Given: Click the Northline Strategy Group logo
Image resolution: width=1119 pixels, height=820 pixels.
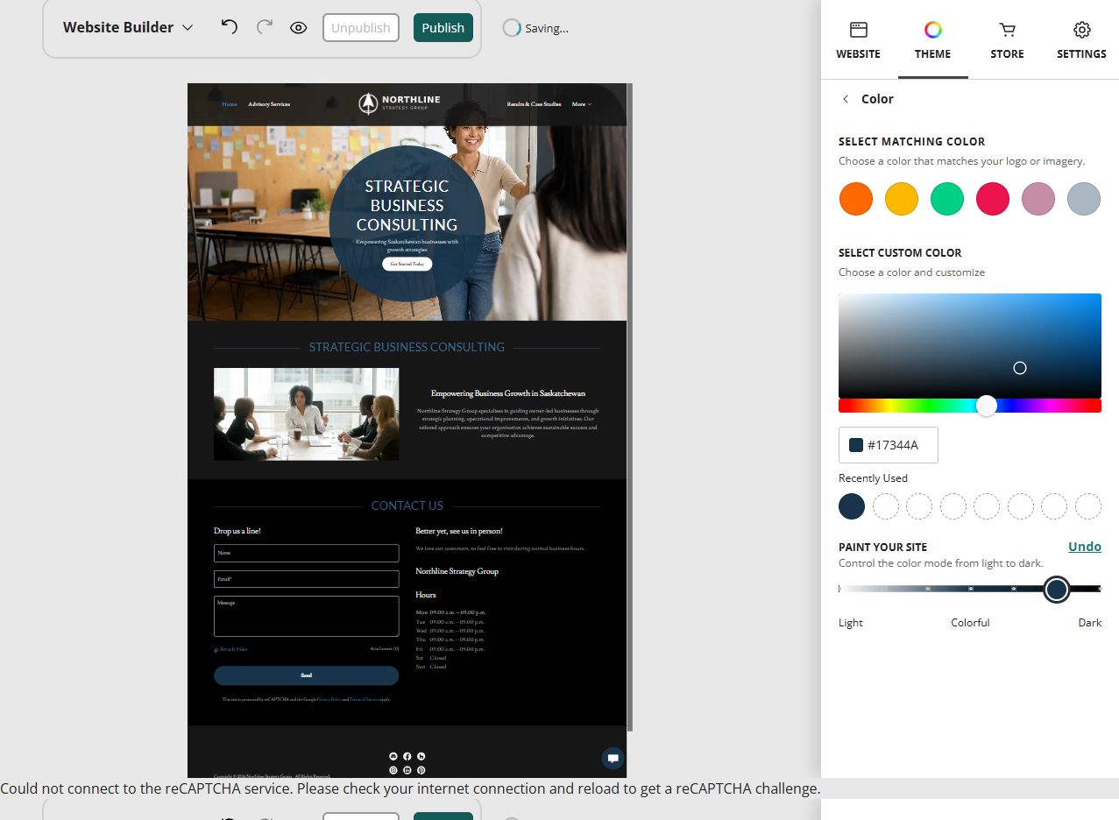Looking at the screenshot, I should coord(400,103).
